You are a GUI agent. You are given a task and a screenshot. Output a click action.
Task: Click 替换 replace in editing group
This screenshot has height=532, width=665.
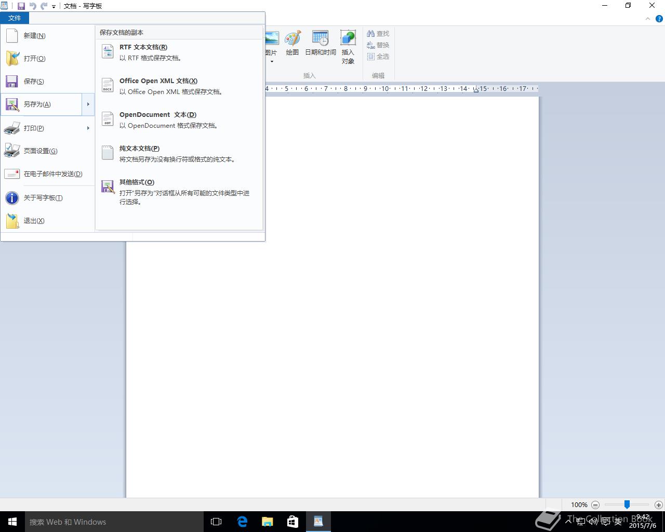[x=378, y=45]
